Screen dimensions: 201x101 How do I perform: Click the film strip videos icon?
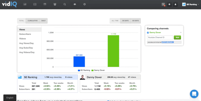click(x=35, y=4)
